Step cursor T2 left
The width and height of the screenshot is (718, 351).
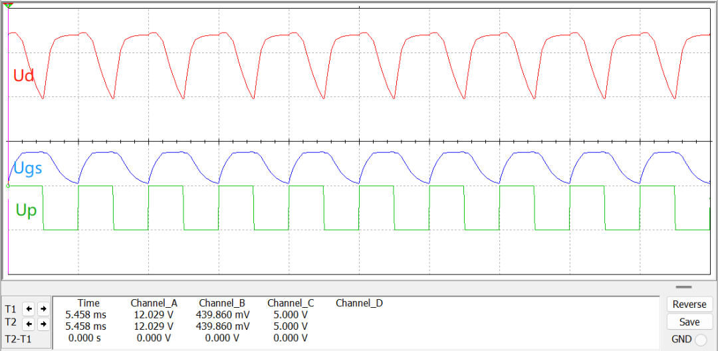point(29,324)
